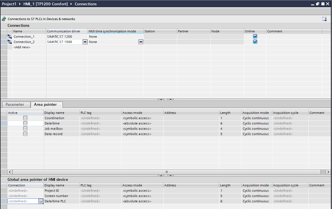Enable the Coordination area pointer checkbox
This screenshot has width=332, height=209.
[x=25, y=118]
